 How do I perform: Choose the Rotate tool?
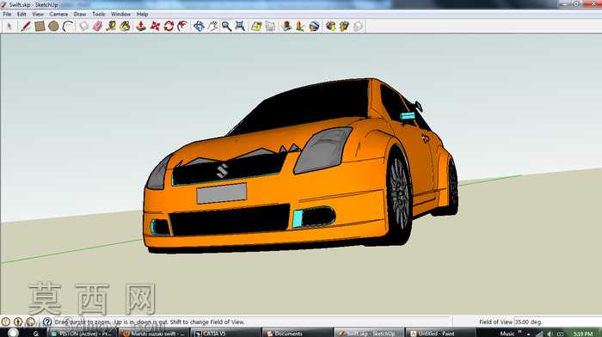pos(169,26)
